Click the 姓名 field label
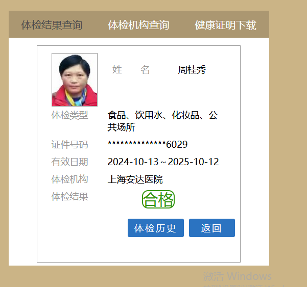307x287 pixels. coord(131,70)
